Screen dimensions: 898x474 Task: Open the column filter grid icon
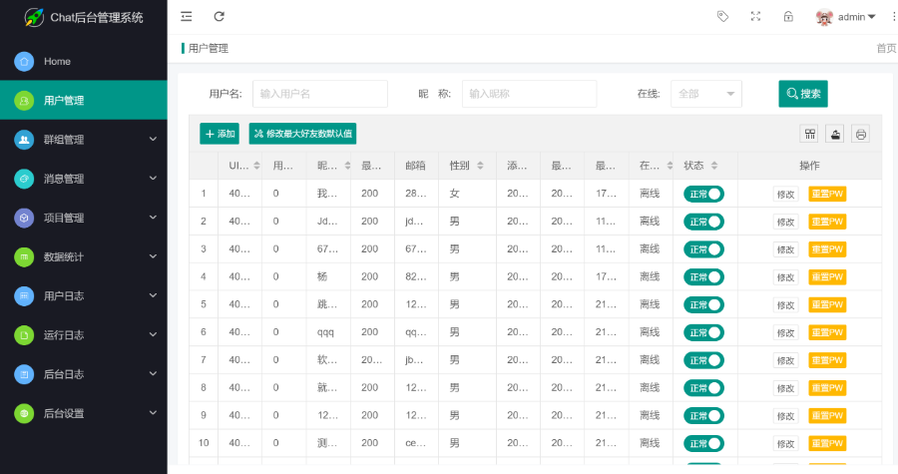coord(810,134)
